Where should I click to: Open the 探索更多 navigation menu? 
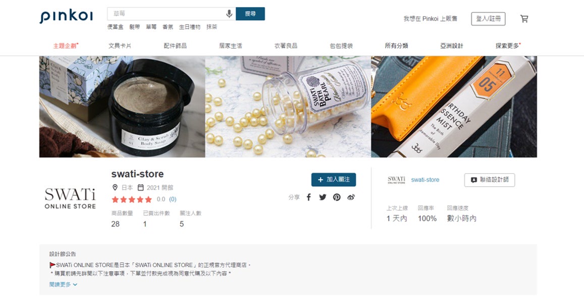[x=508, y=46]
